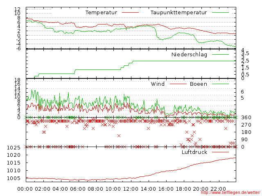Click the 02:00 time axis label
Screen dimensions: 262x196
tap(43, 189)
